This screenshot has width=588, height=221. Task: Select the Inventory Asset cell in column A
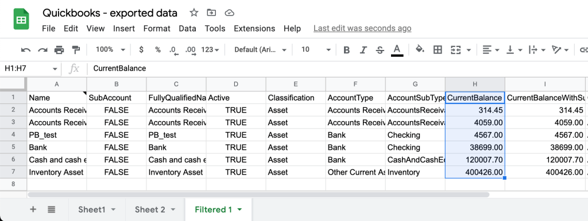click(x=57, y=172)
